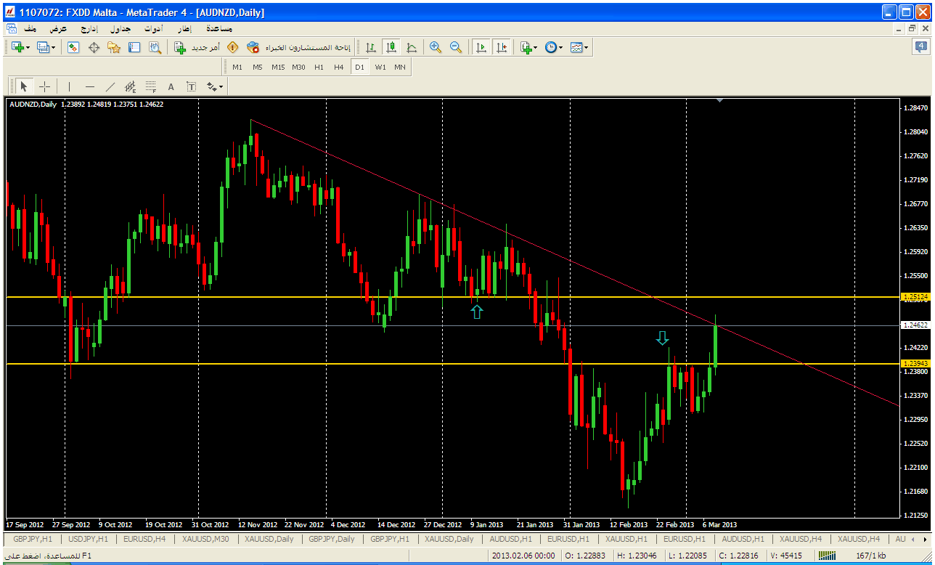This screenshot has width=935, height=565.
Task: Switch to H4 timeframe
Action: click(339, 67)
